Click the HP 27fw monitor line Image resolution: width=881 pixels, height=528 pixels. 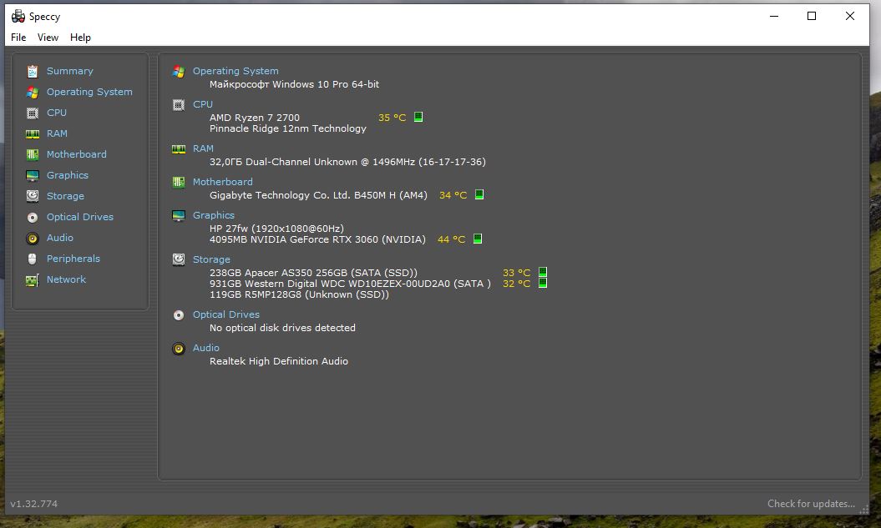276,229
